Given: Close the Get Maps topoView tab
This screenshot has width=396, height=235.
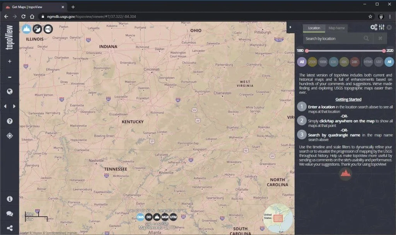Looking at the screenshot, I should click(63, 7).
